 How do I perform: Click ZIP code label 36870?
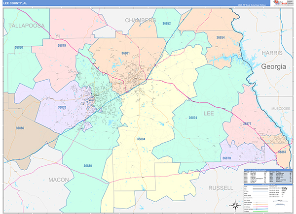pos(226,158)
